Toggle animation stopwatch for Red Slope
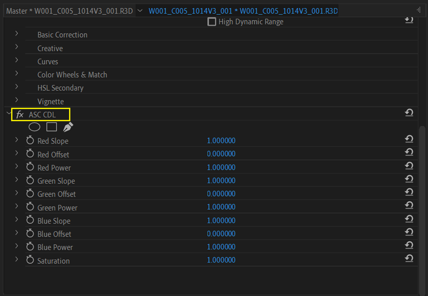This screenshot has width=428, height=296. [x=30, y=140]
